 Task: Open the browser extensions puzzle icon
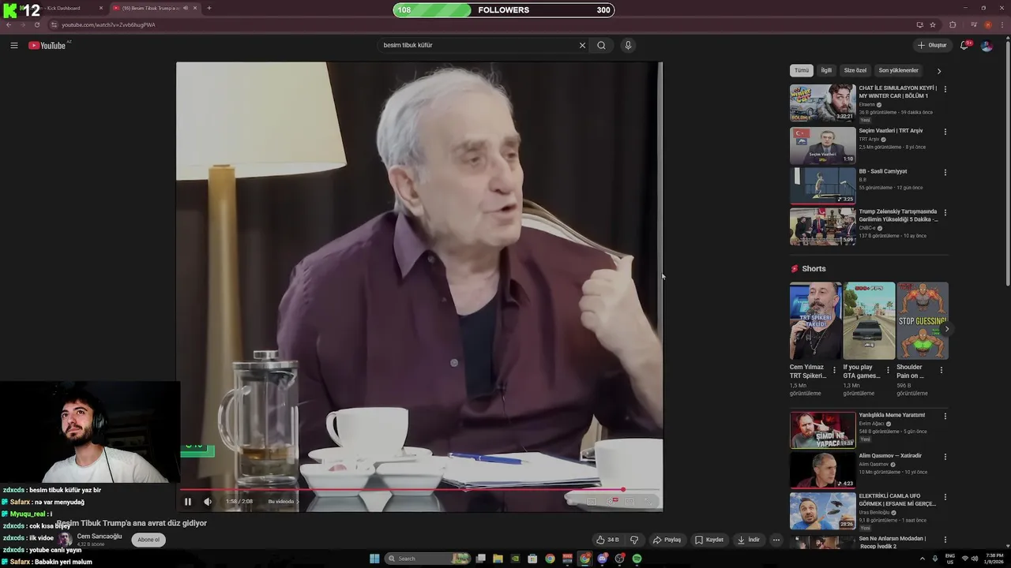click(952, 24)
